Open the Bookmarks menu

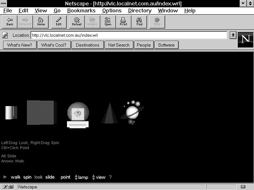tap(81, 10)
